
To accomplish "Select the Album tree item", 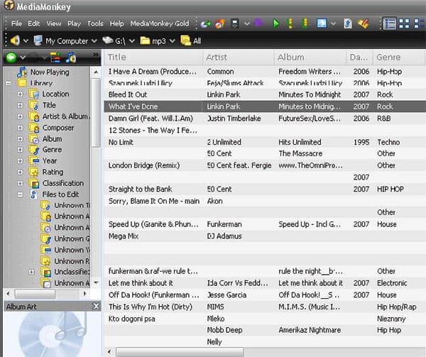I will click(x=52, y=138).
